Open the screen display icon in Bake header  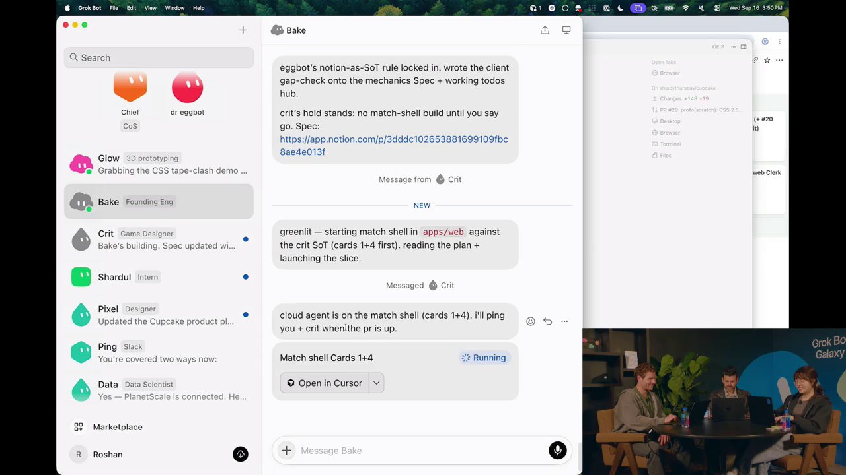(566, 30)
